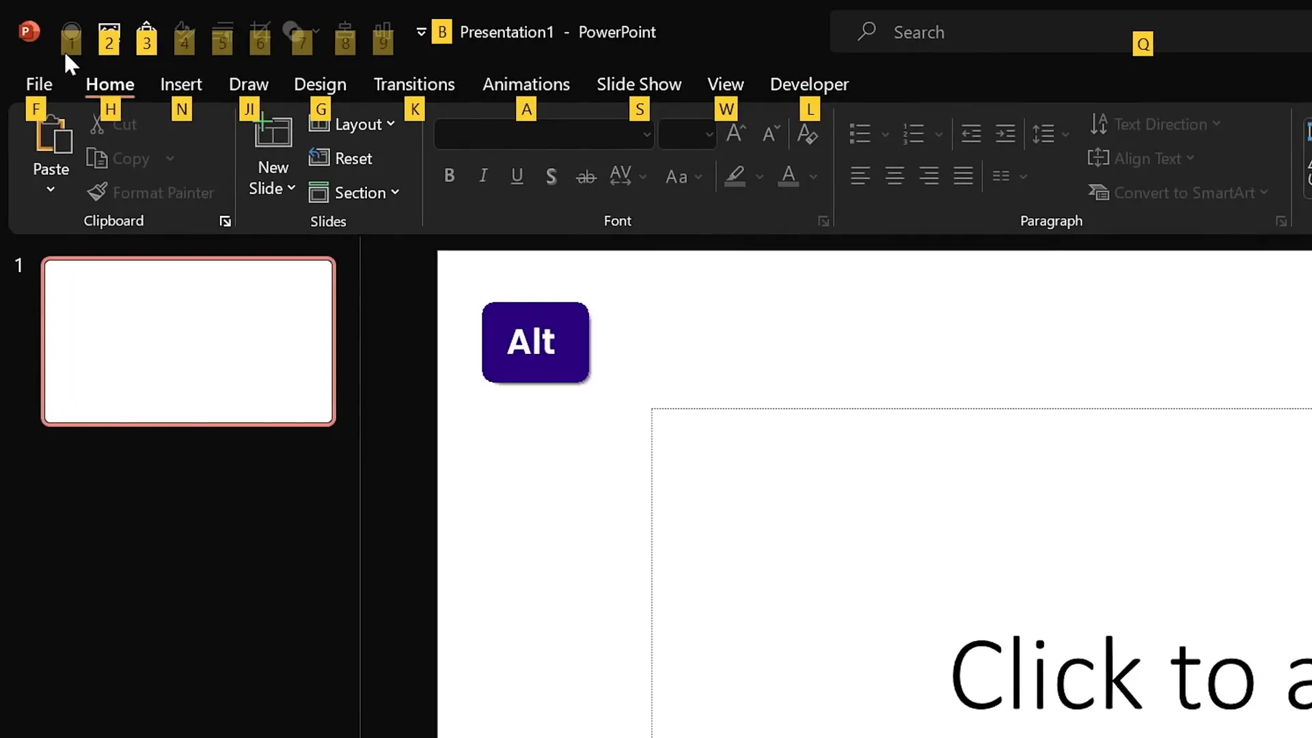1312x738 pixels.
Task: Decrease list indent level
Action: coord(971,133)
